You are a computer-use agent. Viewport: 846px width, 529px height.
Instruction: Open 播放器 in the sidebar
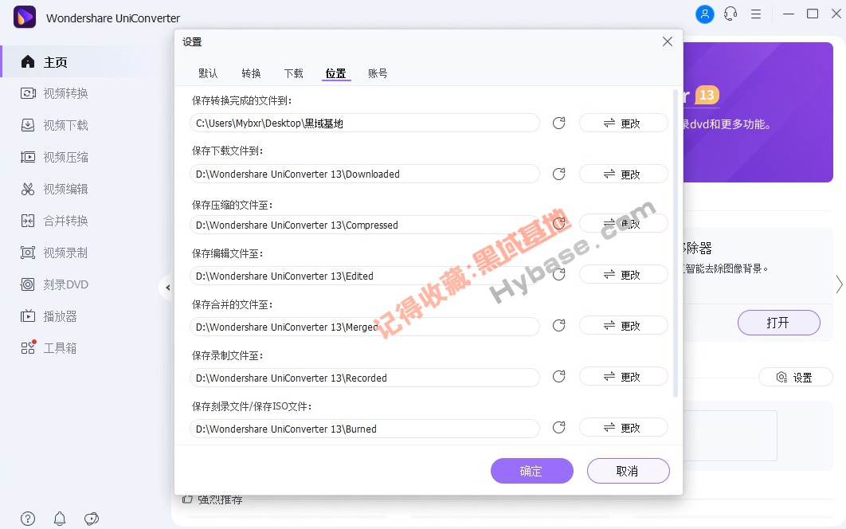click(x=49, y=316)
